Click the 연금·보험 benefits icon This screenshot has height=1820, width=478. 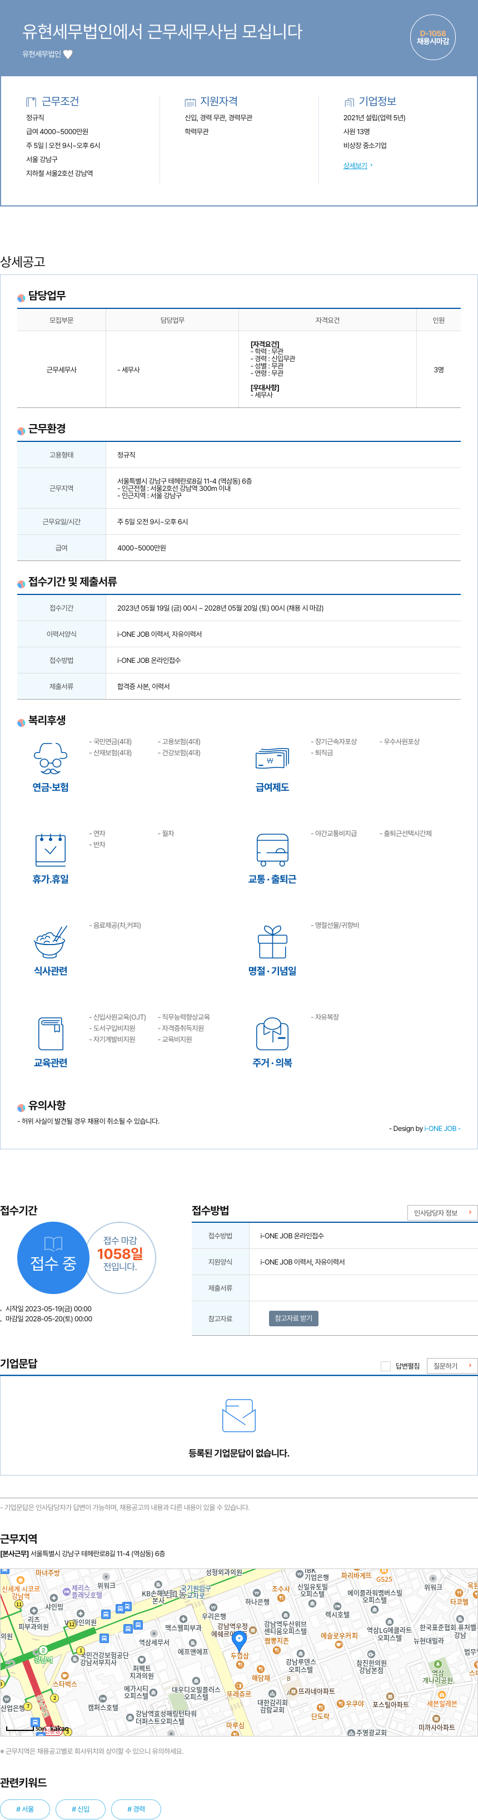[50, 759]
